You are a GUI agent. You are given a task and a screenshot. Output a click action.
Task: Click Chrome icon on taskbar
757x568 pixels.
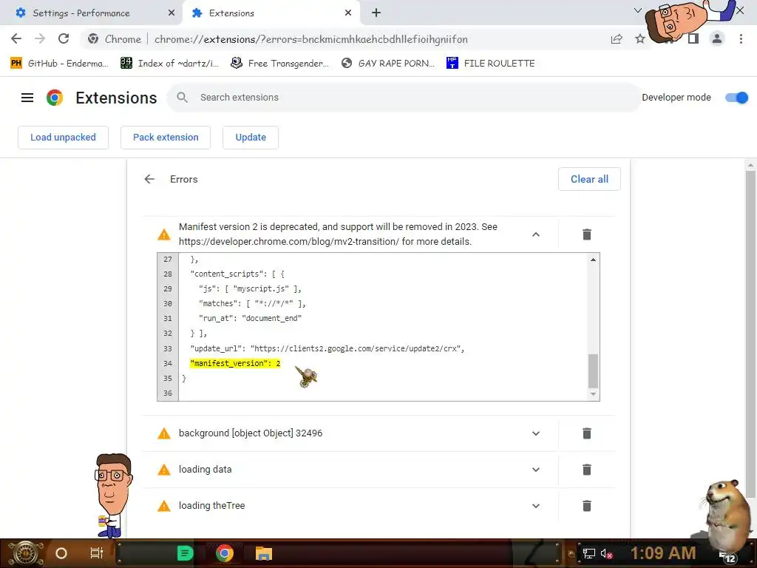(225, 553)
